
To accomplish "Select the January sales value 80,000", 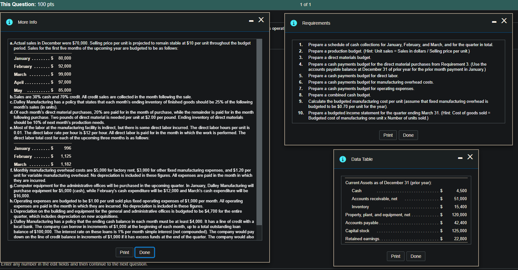I will (x=65, y=58).
